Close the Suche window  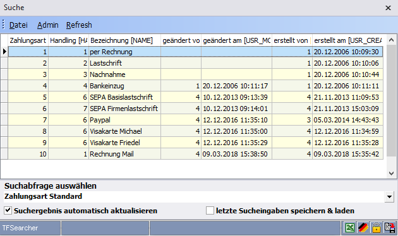388,8
